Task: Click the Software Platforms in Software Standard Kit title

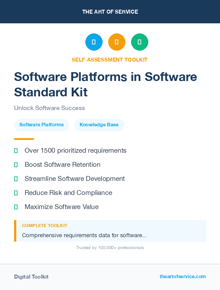Action: pos(106,84)
